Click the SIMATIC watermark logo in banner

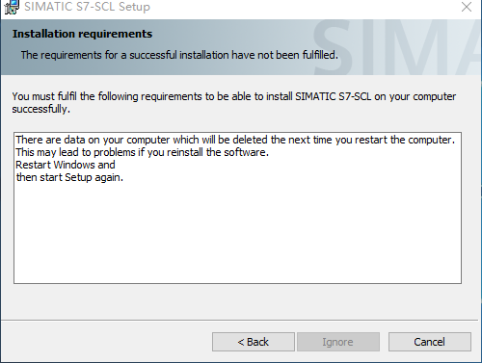click(x=397, y=47)
